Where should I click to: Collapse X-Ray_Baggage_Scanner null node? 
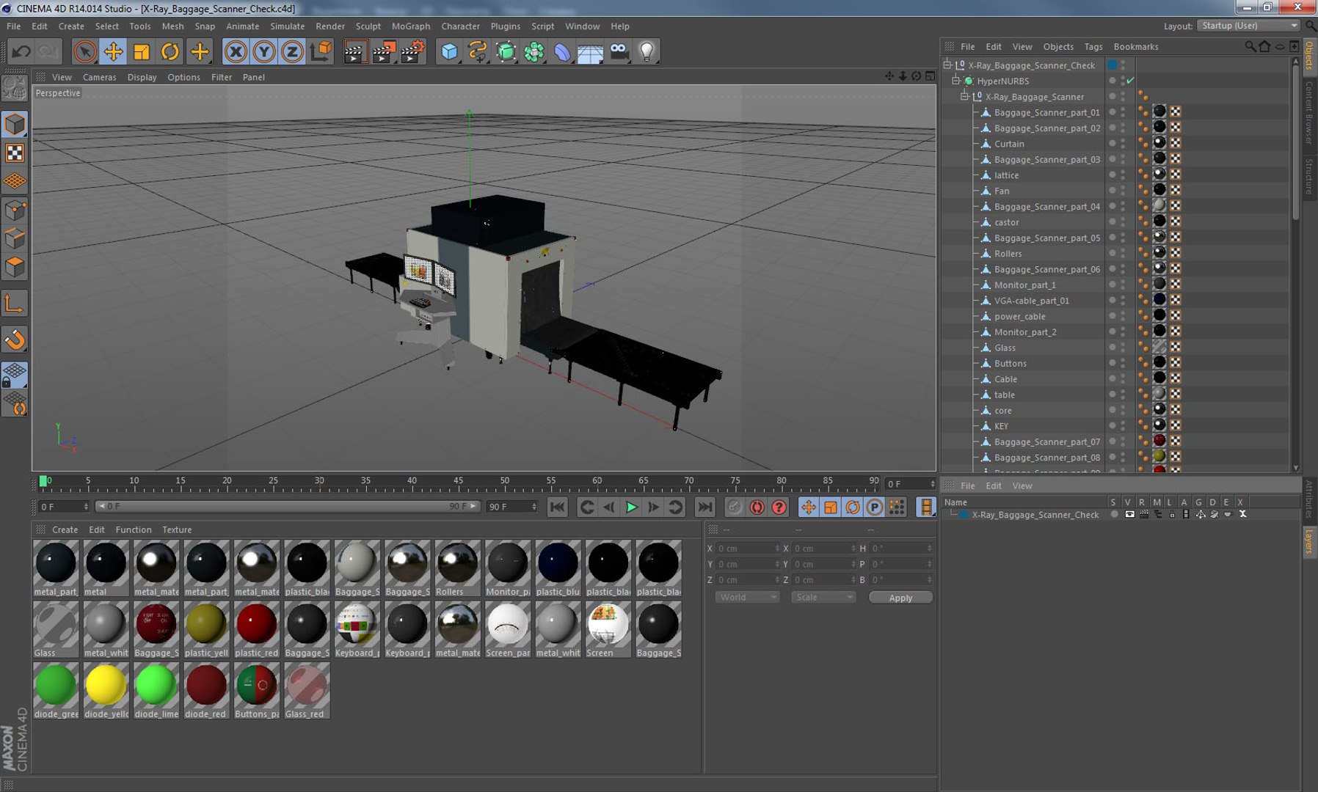(964, 96)
